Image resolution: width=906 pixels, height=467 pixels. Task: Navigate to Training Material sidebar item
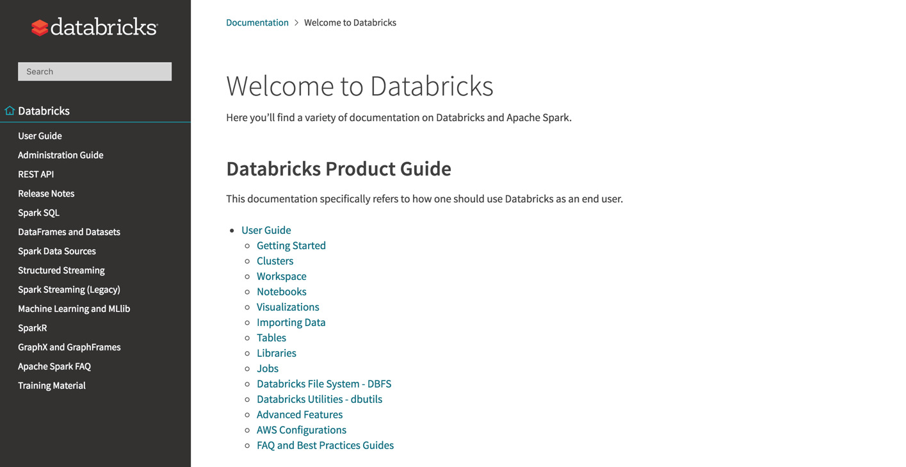click(51, 386)
